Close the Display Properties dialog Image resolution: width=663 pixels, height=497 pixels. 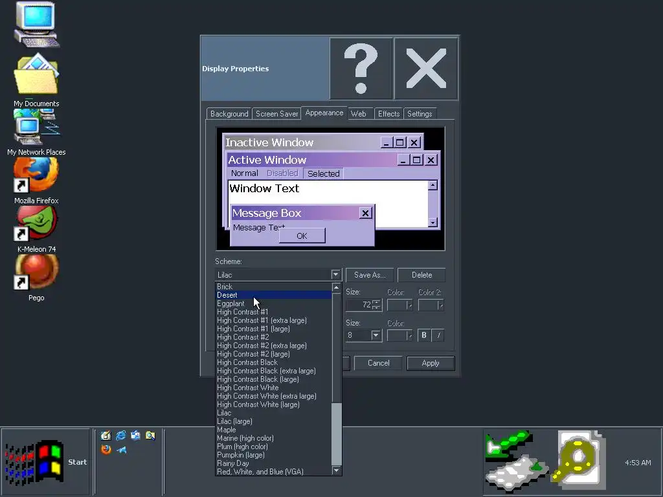pos(426,69)
